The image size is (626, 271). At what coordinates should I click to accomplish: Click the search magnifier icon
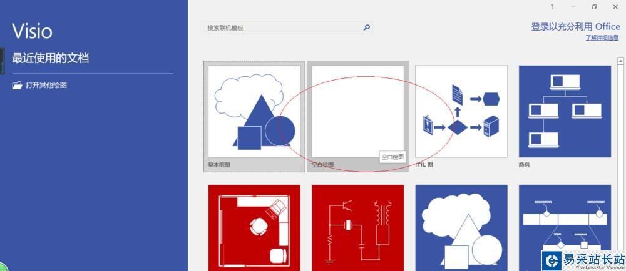click(366, 27)
